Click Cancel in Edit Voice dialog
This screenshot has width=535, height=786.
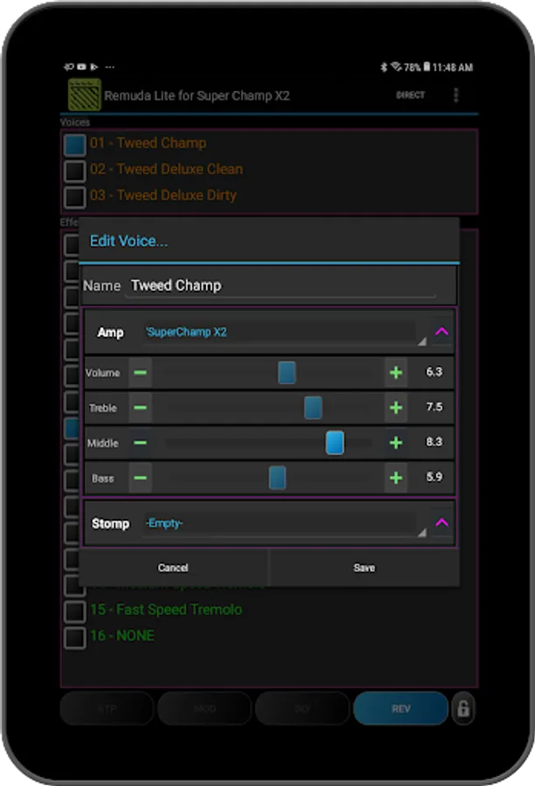coord(174,568)
